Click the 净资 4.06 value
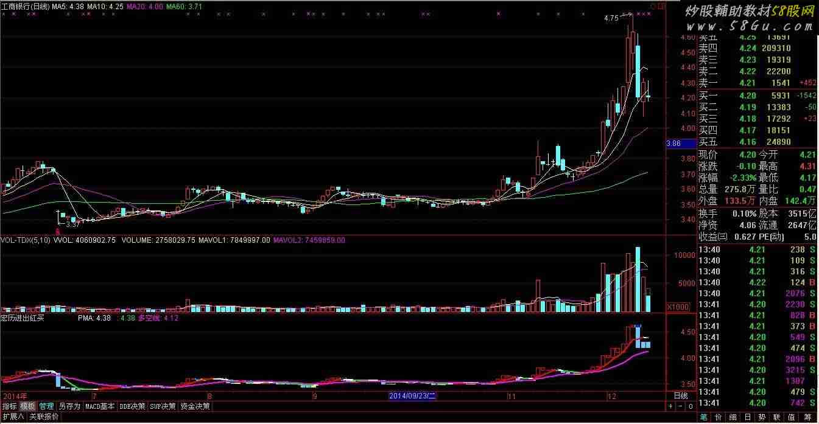 [x=747, y=225]
